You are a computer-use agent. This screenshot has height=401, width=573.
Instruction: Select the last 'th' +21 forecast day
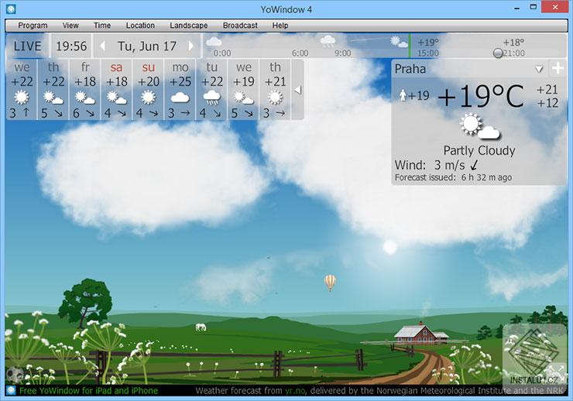[x=275, y=90]
